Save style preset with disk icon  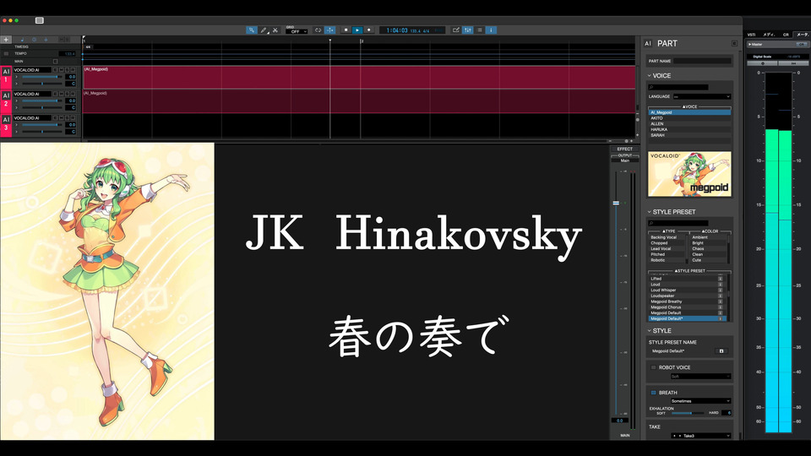(721, 351)
